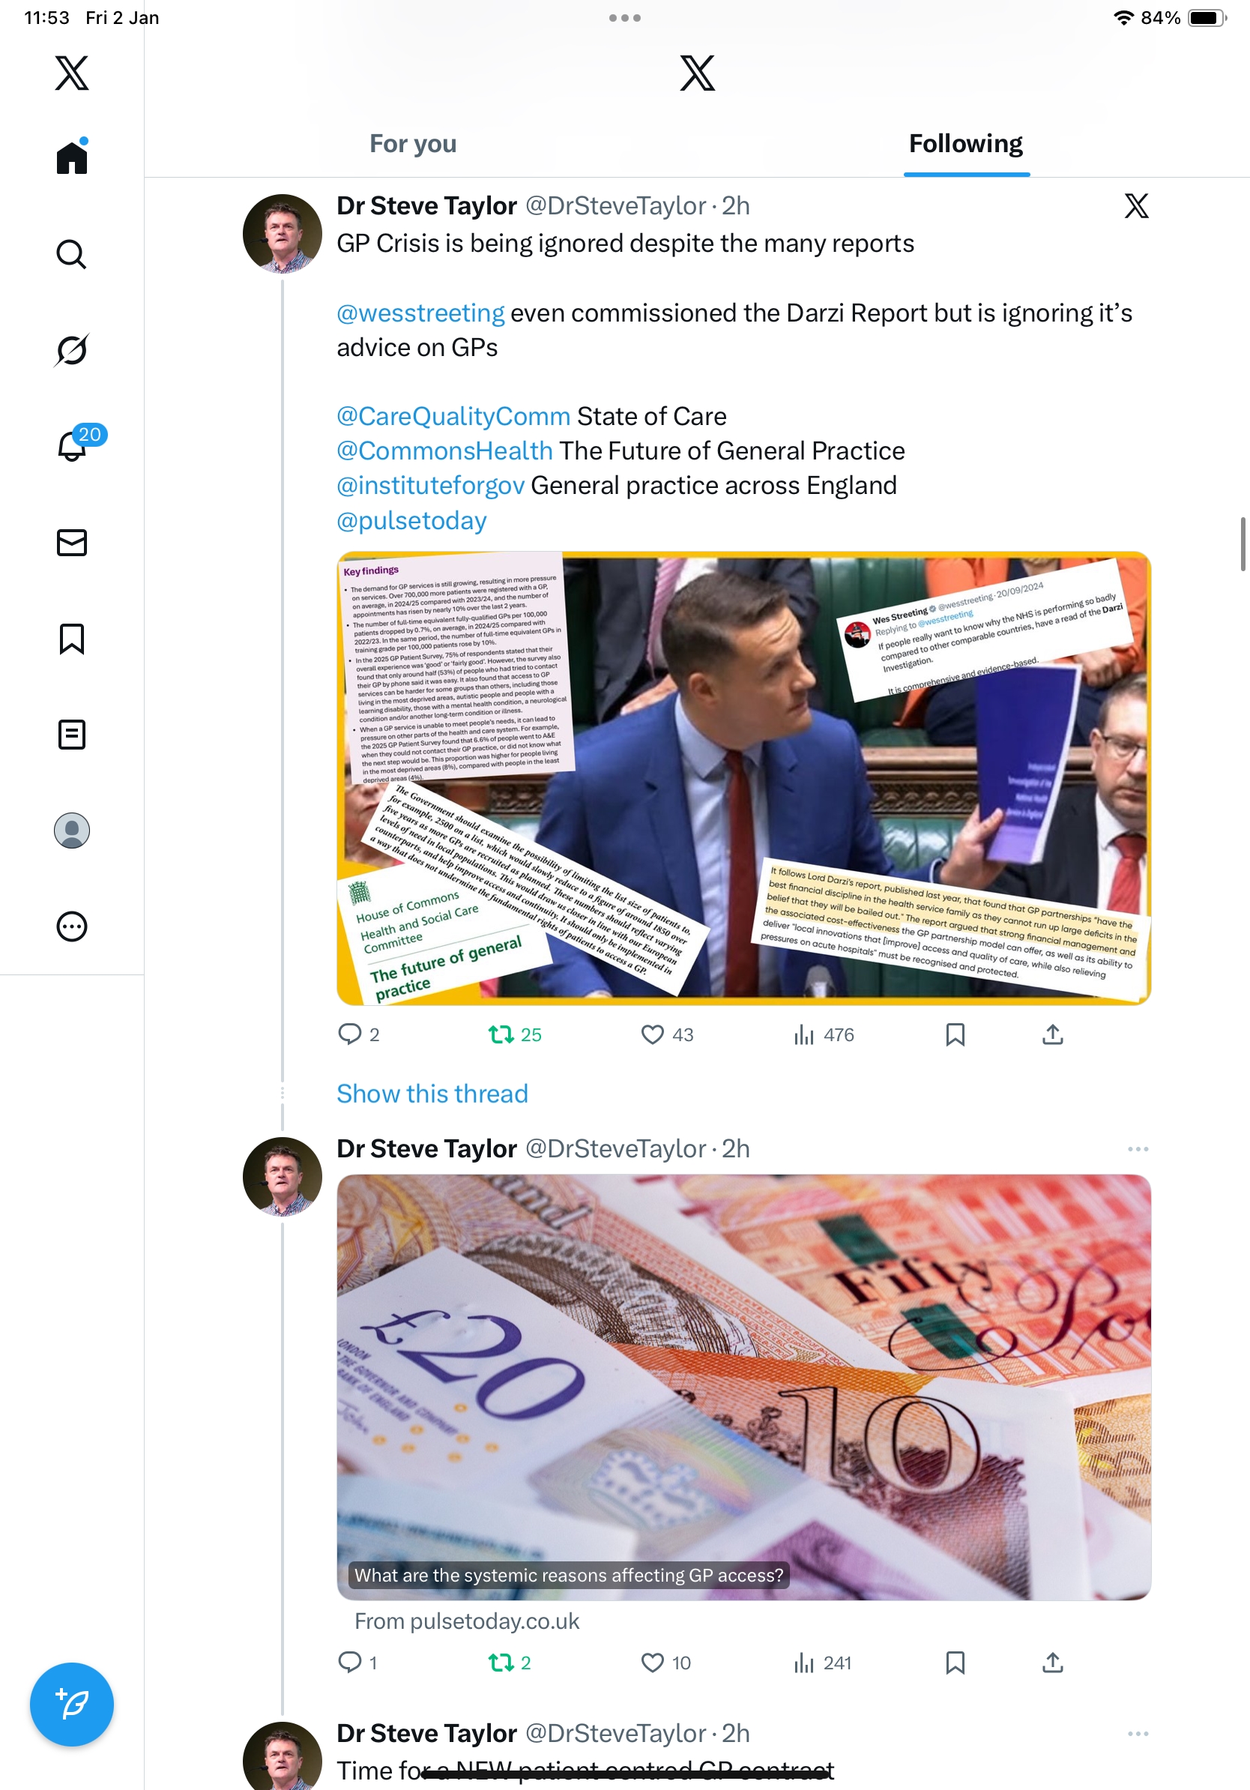Viewport: 1250px width, 1790px height.
Task: Open Bookmarks in the sidebar
Action: [x=72, y=639]
